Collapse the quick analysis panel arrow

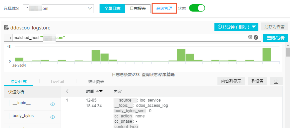pyautogui.click(x=67, y=91)
